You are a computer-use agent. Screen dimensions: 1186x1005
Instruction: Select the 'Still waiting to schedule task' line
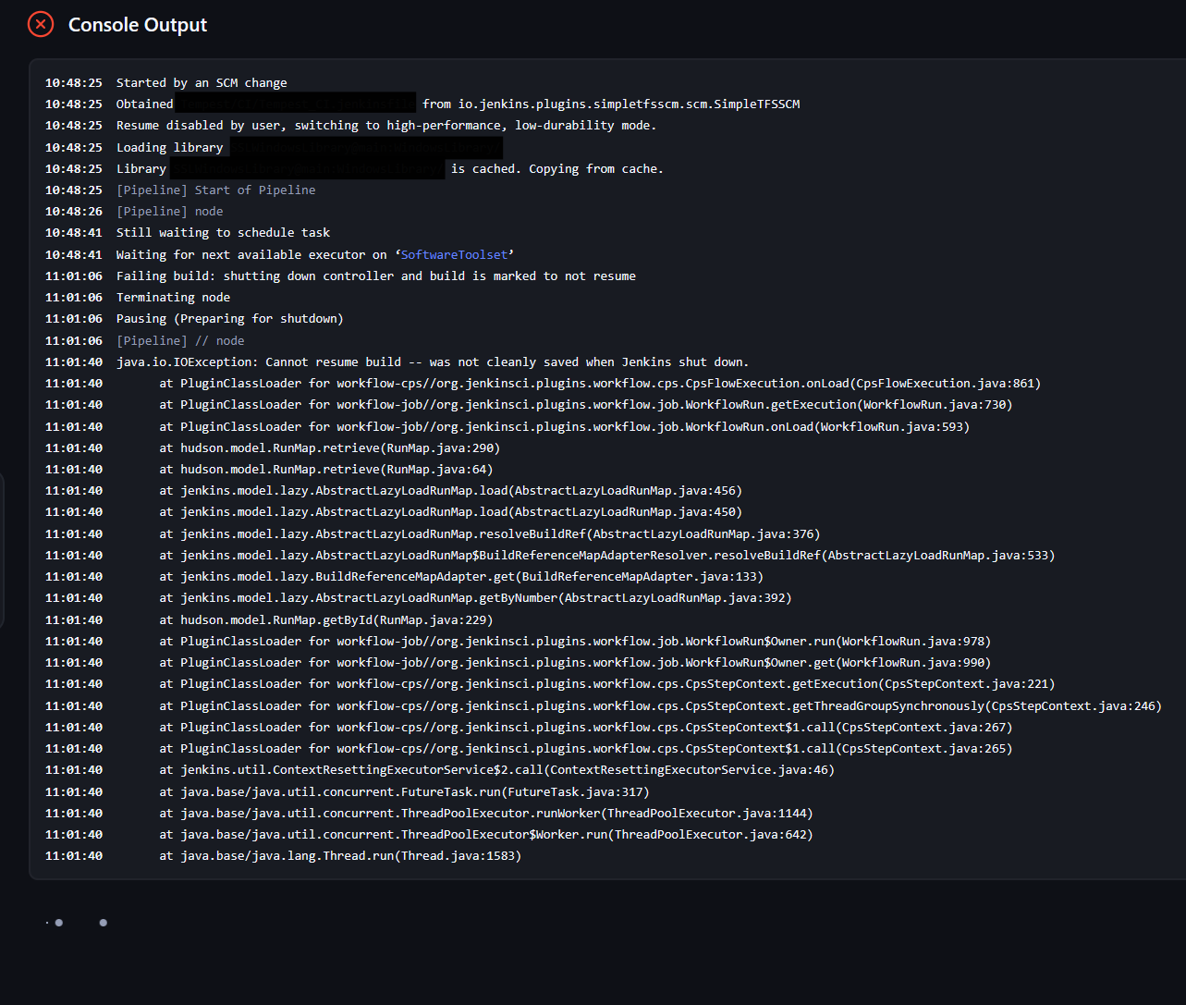pyautogui.click(x=223, y=233)
